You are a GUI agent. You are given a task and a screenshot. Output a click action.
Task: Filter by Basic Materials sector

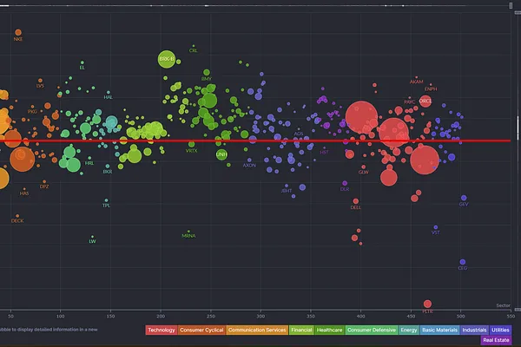pyautogui.click(x=440, y=331)
